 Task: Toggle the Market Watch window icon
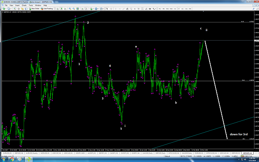(15, 9)
